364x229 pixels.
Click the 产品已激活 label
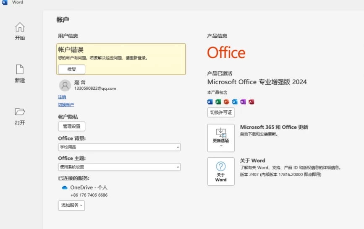point(220,73)
